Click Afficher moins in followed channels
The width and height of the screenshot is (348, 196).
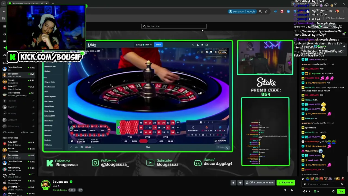point(28,132)
